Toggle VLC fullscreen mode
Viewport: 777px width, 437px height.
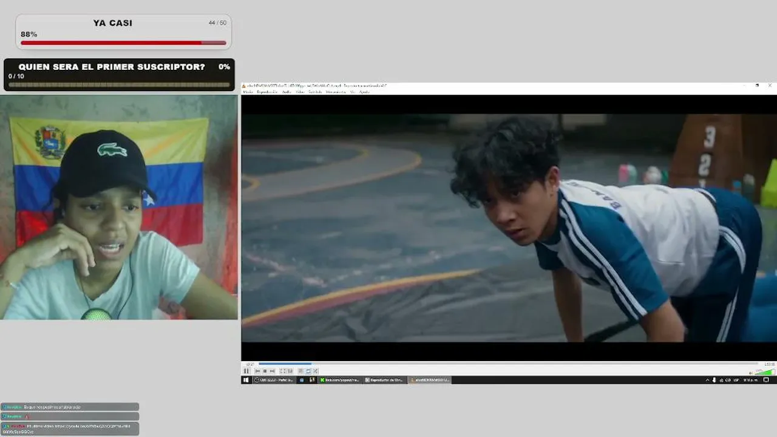point(282,371)
